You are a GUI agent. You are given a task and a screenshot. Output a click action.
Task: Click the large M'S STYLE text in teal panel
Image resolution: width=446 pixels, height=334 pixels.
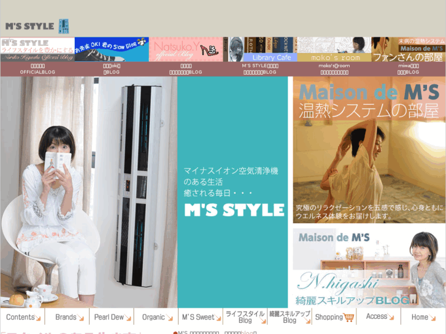234,210
